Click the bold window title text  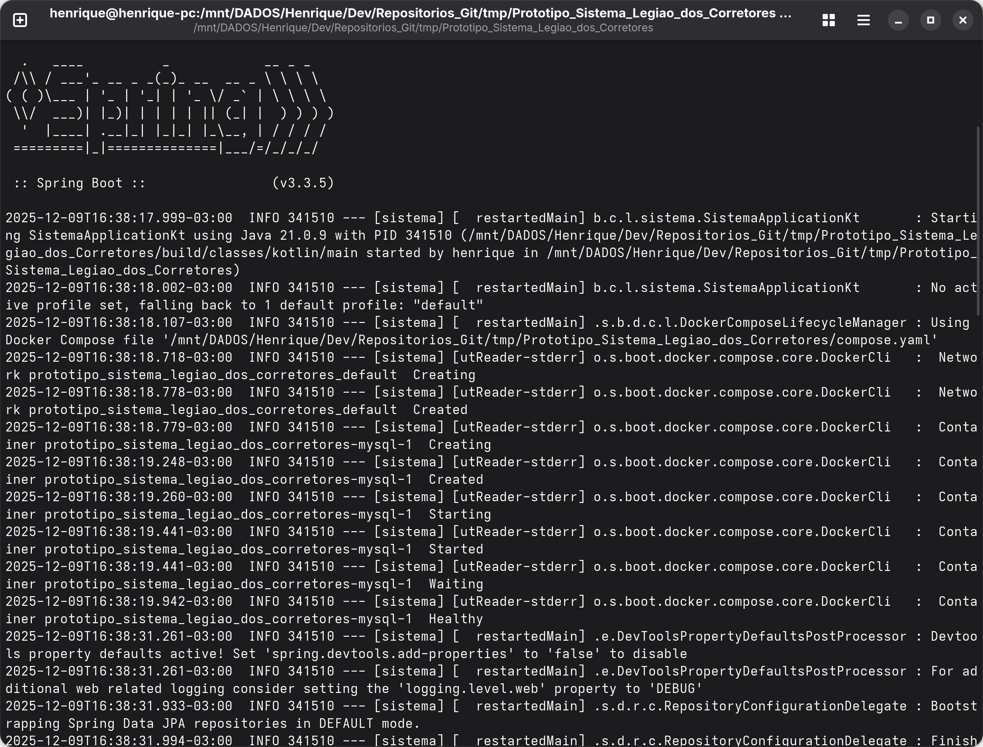pyautogui.click(x=420, y=13)
